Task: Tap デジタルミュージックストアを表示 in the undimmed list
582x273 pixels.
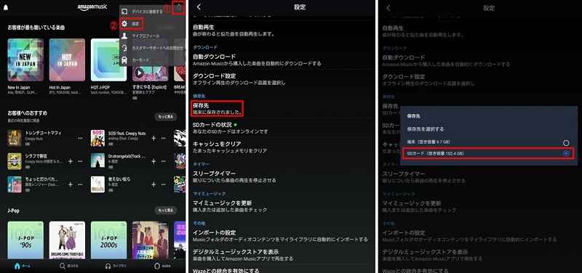Action: click(282, 255)
